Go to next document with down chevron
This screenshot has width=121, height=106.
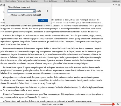(116, 5)
